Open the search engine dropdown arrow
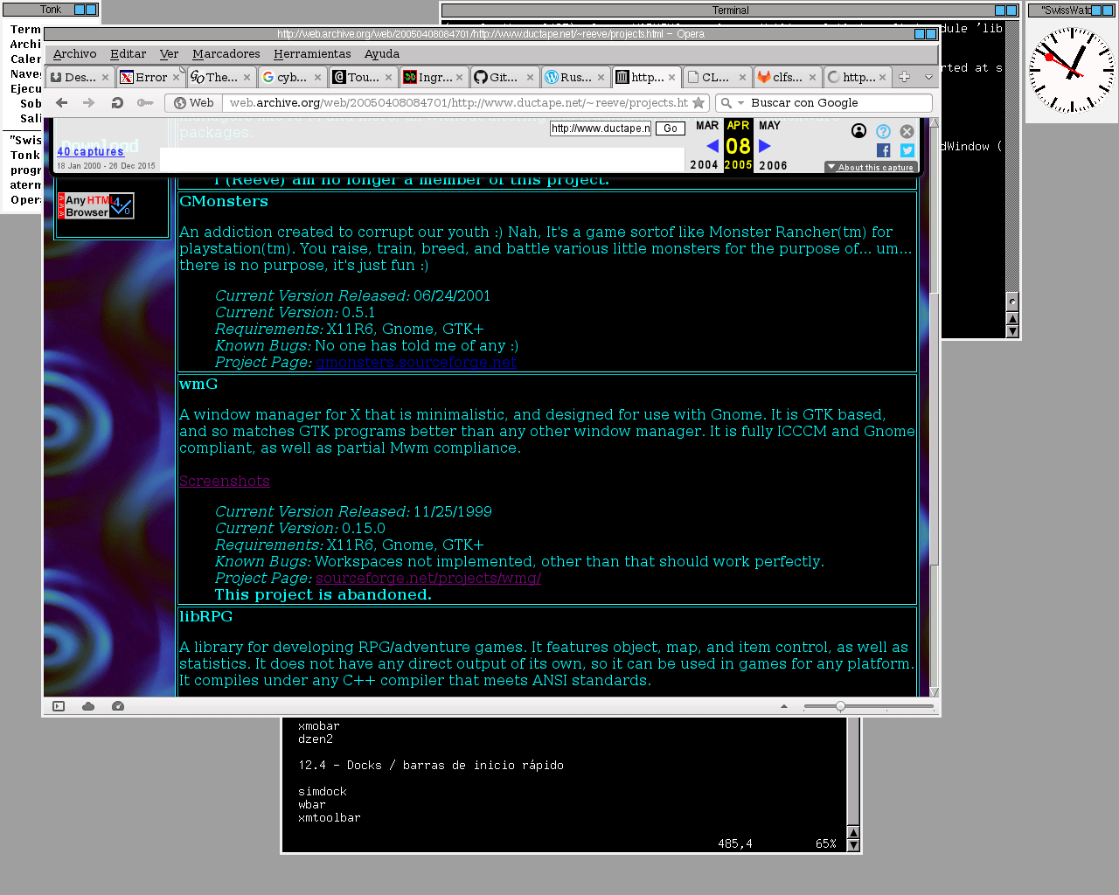Viewport: 1119px width, 895px height. (740, 103)
